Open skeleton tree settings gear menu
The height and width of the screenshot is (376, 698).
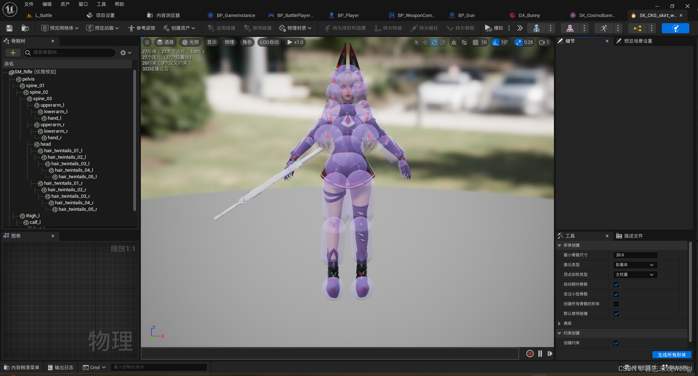pos(126,53)
